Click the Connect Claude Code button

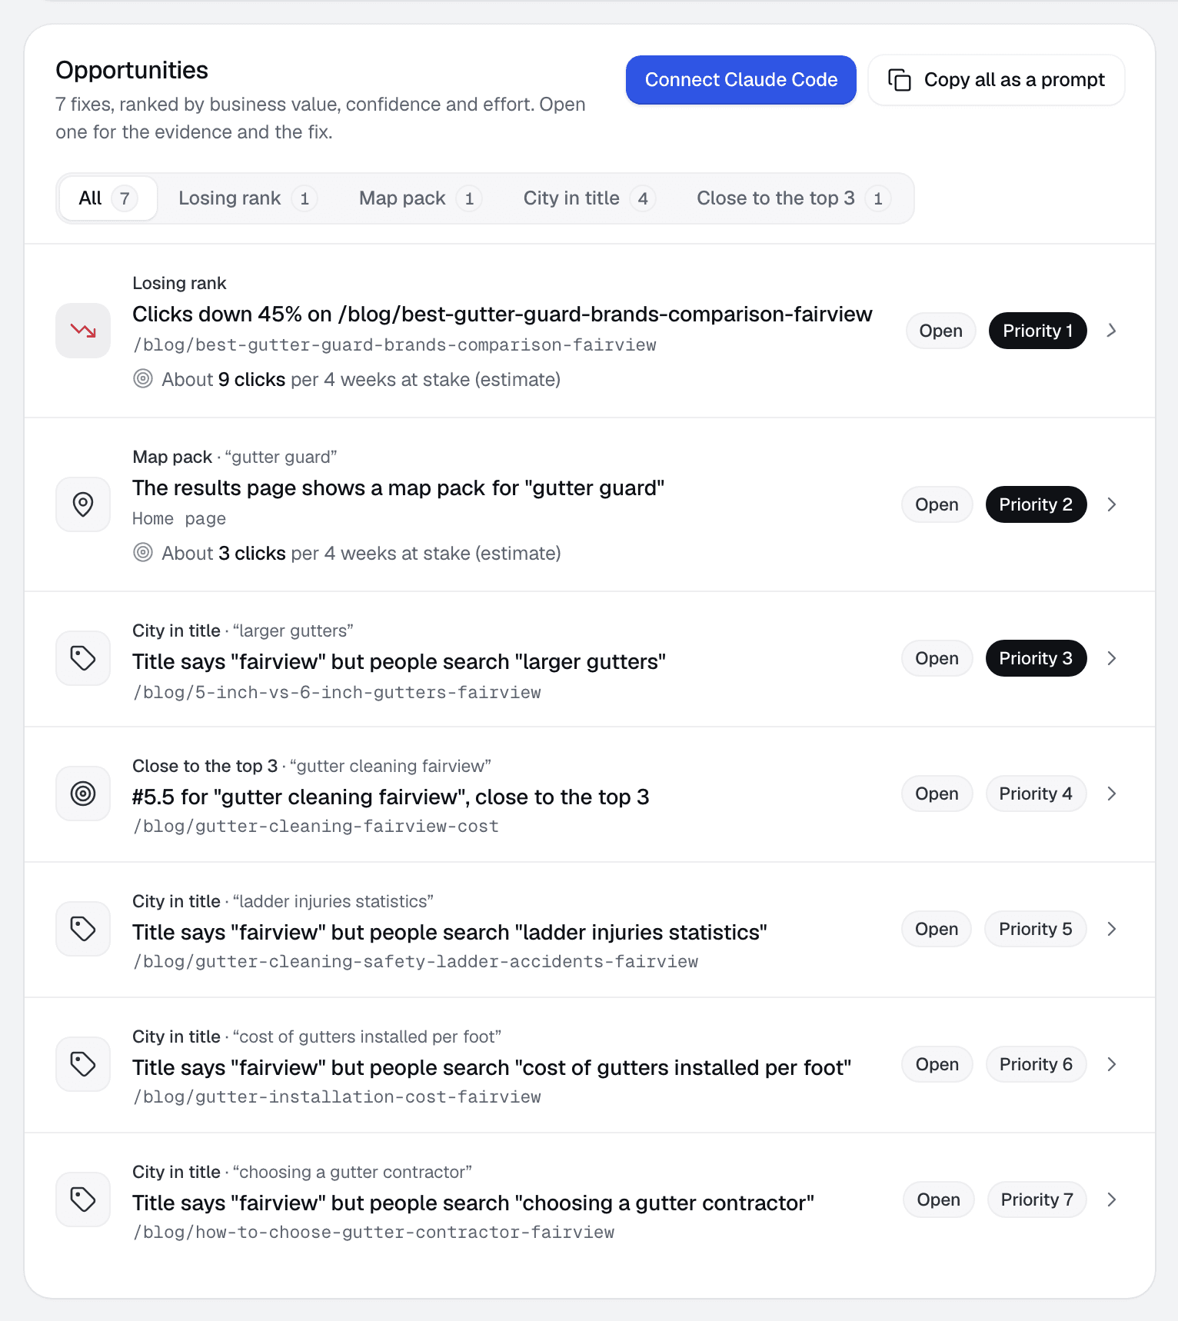coord(741,80)
